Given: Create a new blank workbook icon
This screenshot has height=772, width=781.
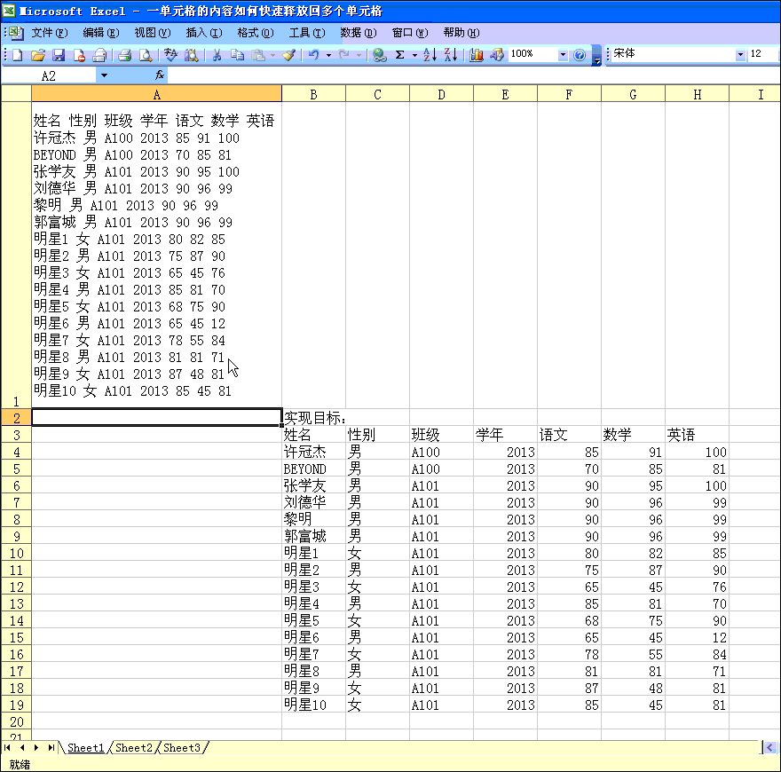Looking at the screenshot, I should tap(18, 55).
